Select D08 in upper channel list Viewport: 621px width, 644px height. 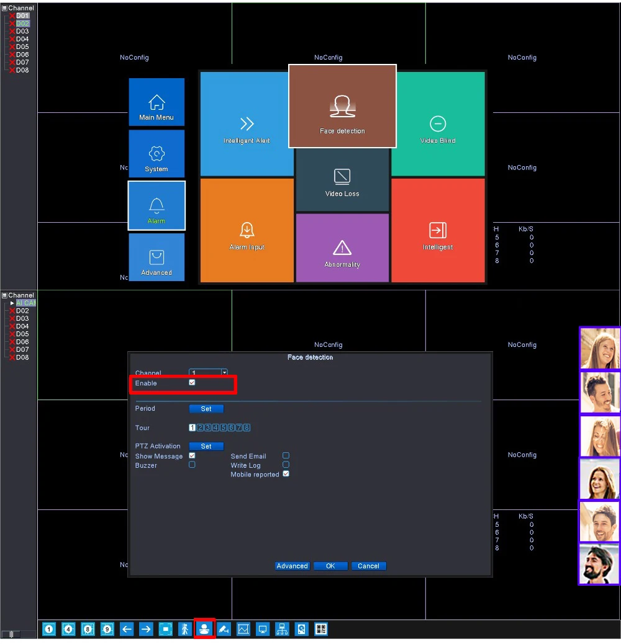22,70
